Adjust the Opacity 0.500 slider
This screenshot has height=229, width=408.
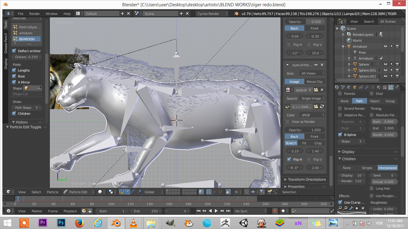(305, 21)
